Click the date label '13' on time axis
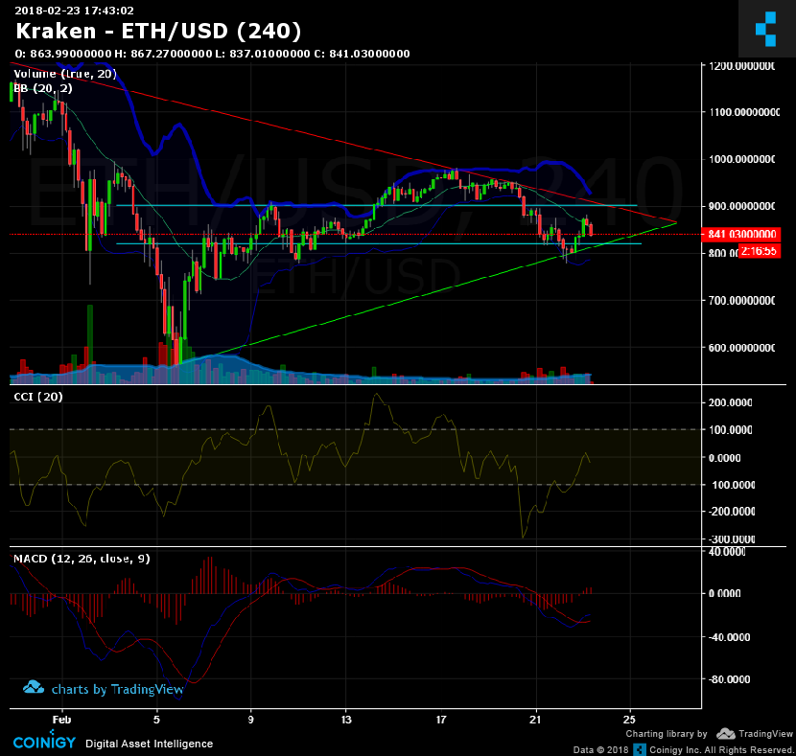Image resolution: width=796 pixels, height=756 pixels. [346, 720]
